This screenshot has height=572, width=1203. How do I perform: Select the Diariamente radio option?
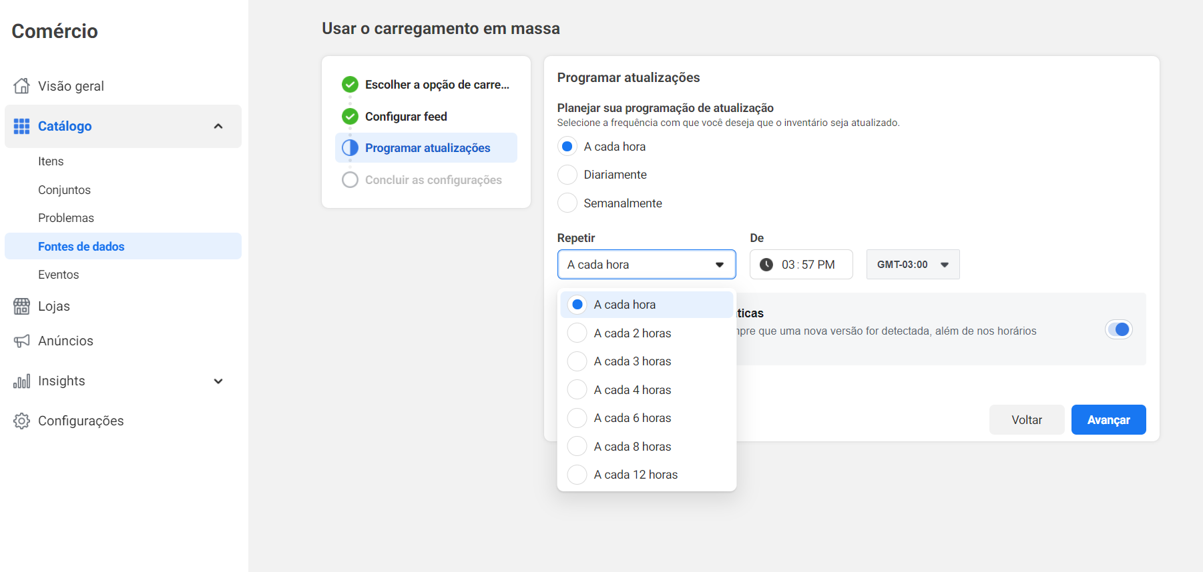[567, 175]
